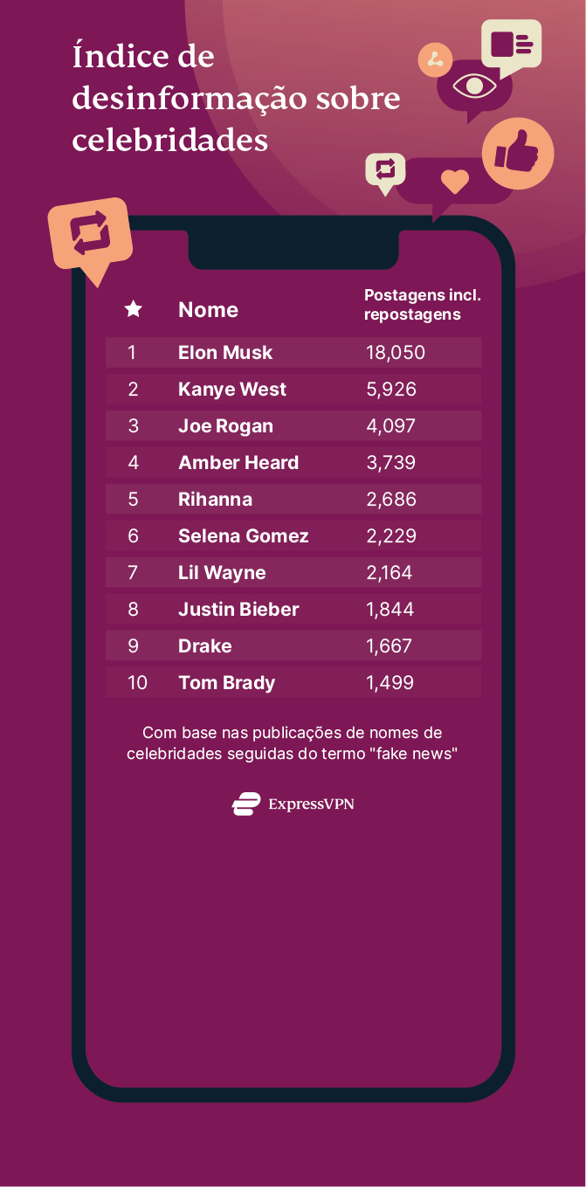Click the infographic title text
The width and height of the screenshot is (586, 1187).
[236, 98]
